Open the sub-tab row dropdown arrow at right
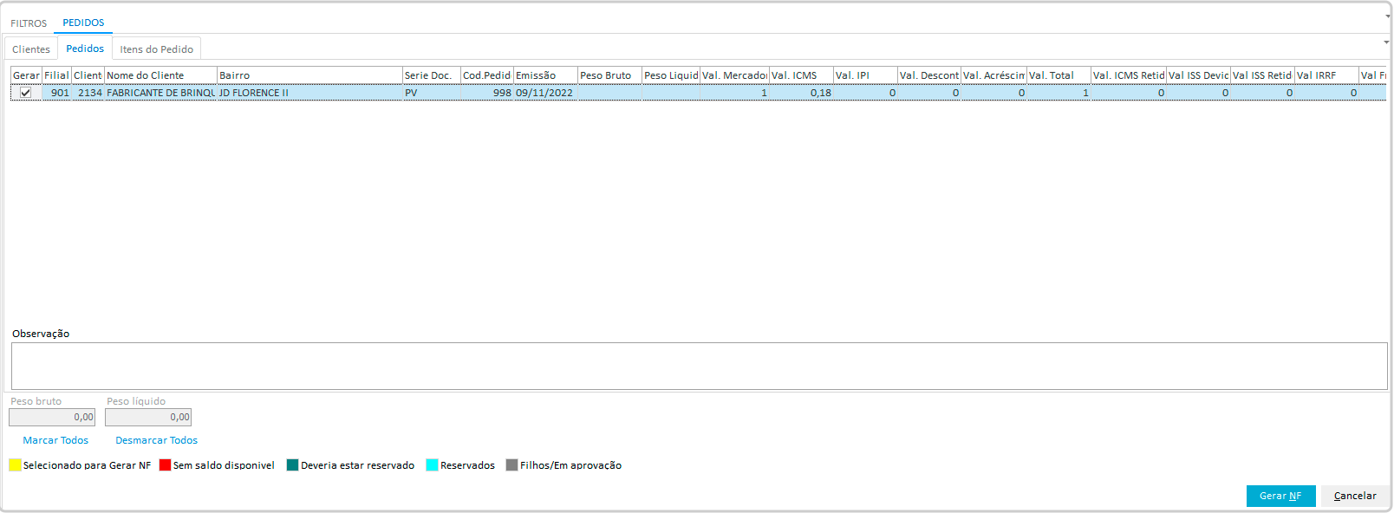This screenshot has width=1394, height=513. pyautogui.click(x=1385, y=42)
